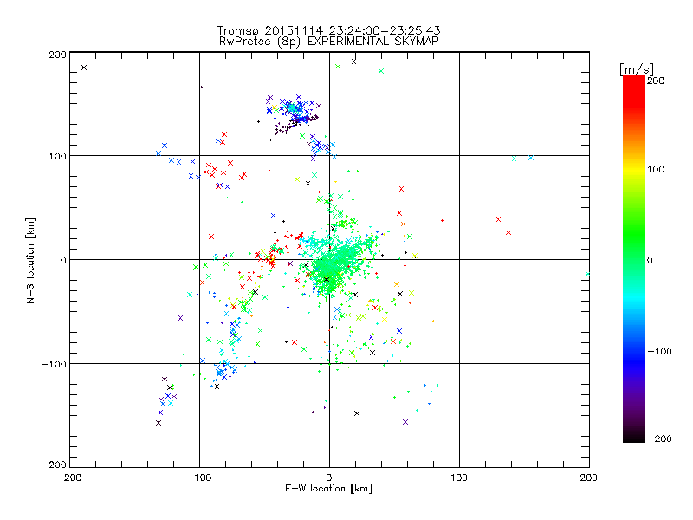Click the black cross marker in the top-left plot corner

(x=84, y=68)
